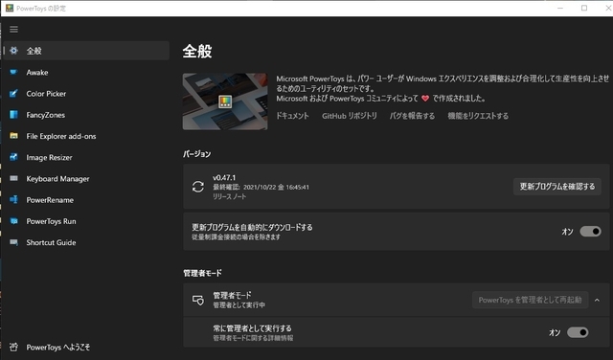Click the Shortcut Guide icon
Screen dimensions: 613x360
13,242
